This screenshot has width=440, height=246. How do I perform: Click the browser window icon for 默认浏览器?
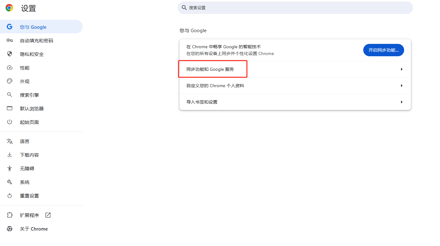[x=10, y=108]
